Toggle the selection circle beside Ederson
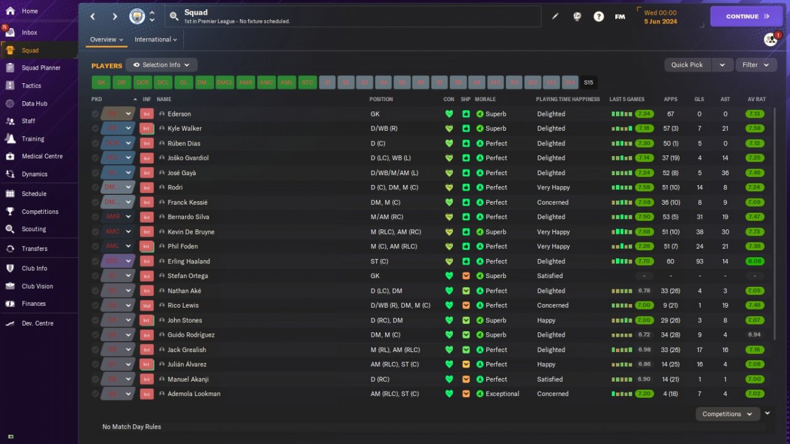The height and width of the screenshot is (444, 790). (x=95, y=114)
